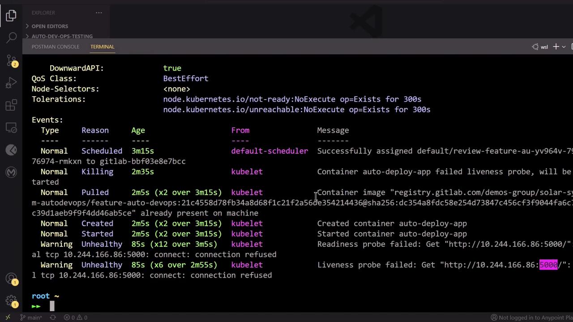Image resolution: width=573 pixels, height=322 pixels.
Task: Create a new terminal with plus button
Action: tap(556, 47)
